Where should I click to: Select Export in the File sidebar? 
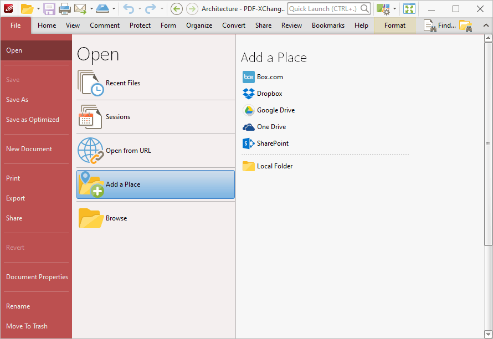(36, 198)
